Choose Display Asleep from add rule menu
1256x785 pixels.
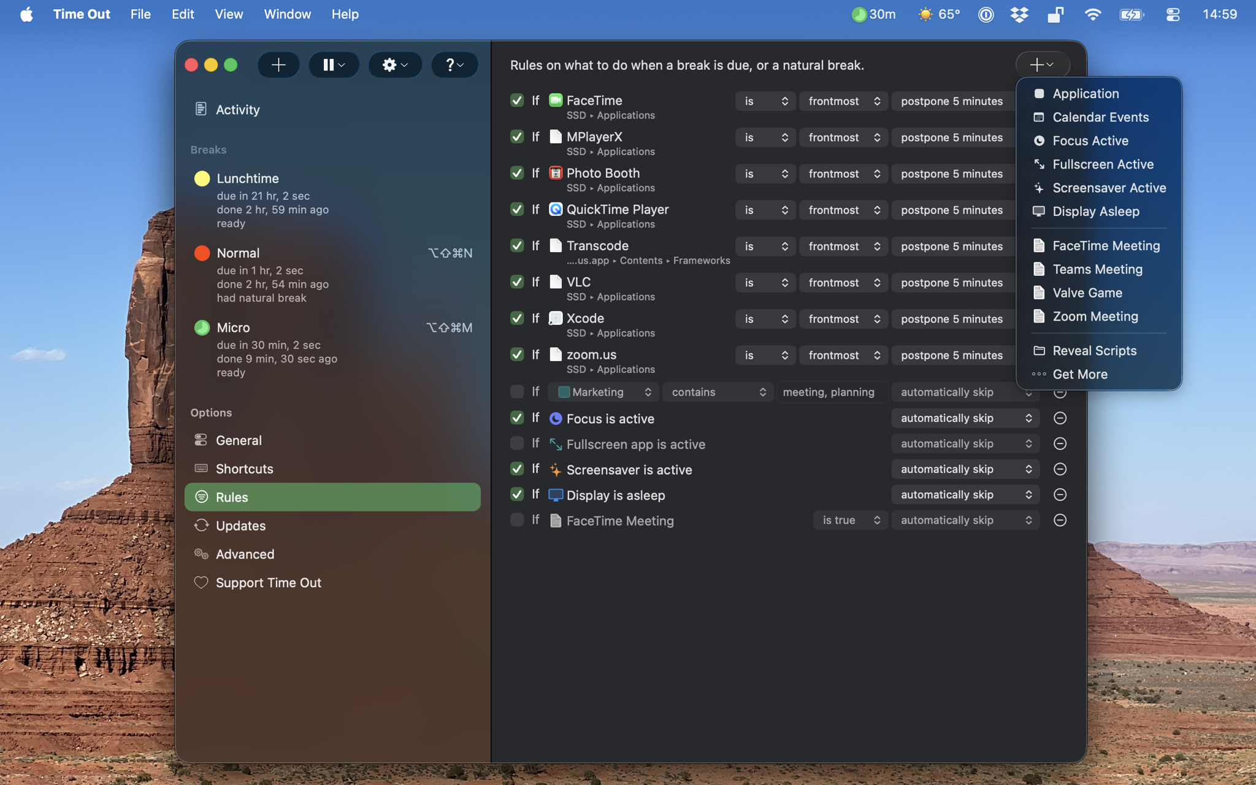click(1098, 212)
